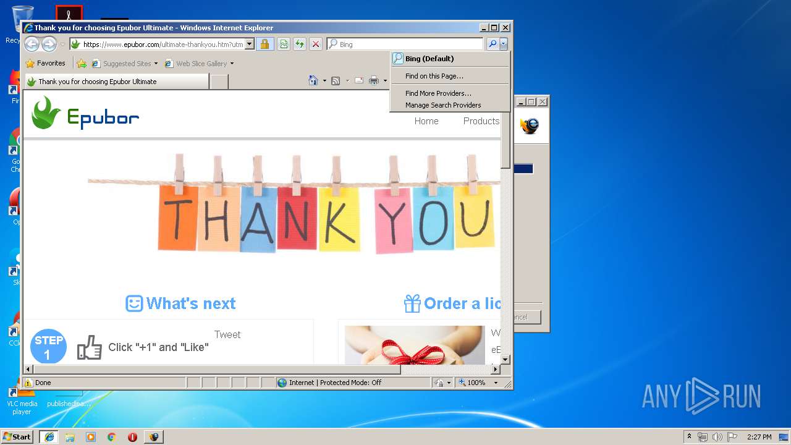Screen dimensions: 791x445
Task: Choose Find on this Page…
Action: click(x=450, y=76)
